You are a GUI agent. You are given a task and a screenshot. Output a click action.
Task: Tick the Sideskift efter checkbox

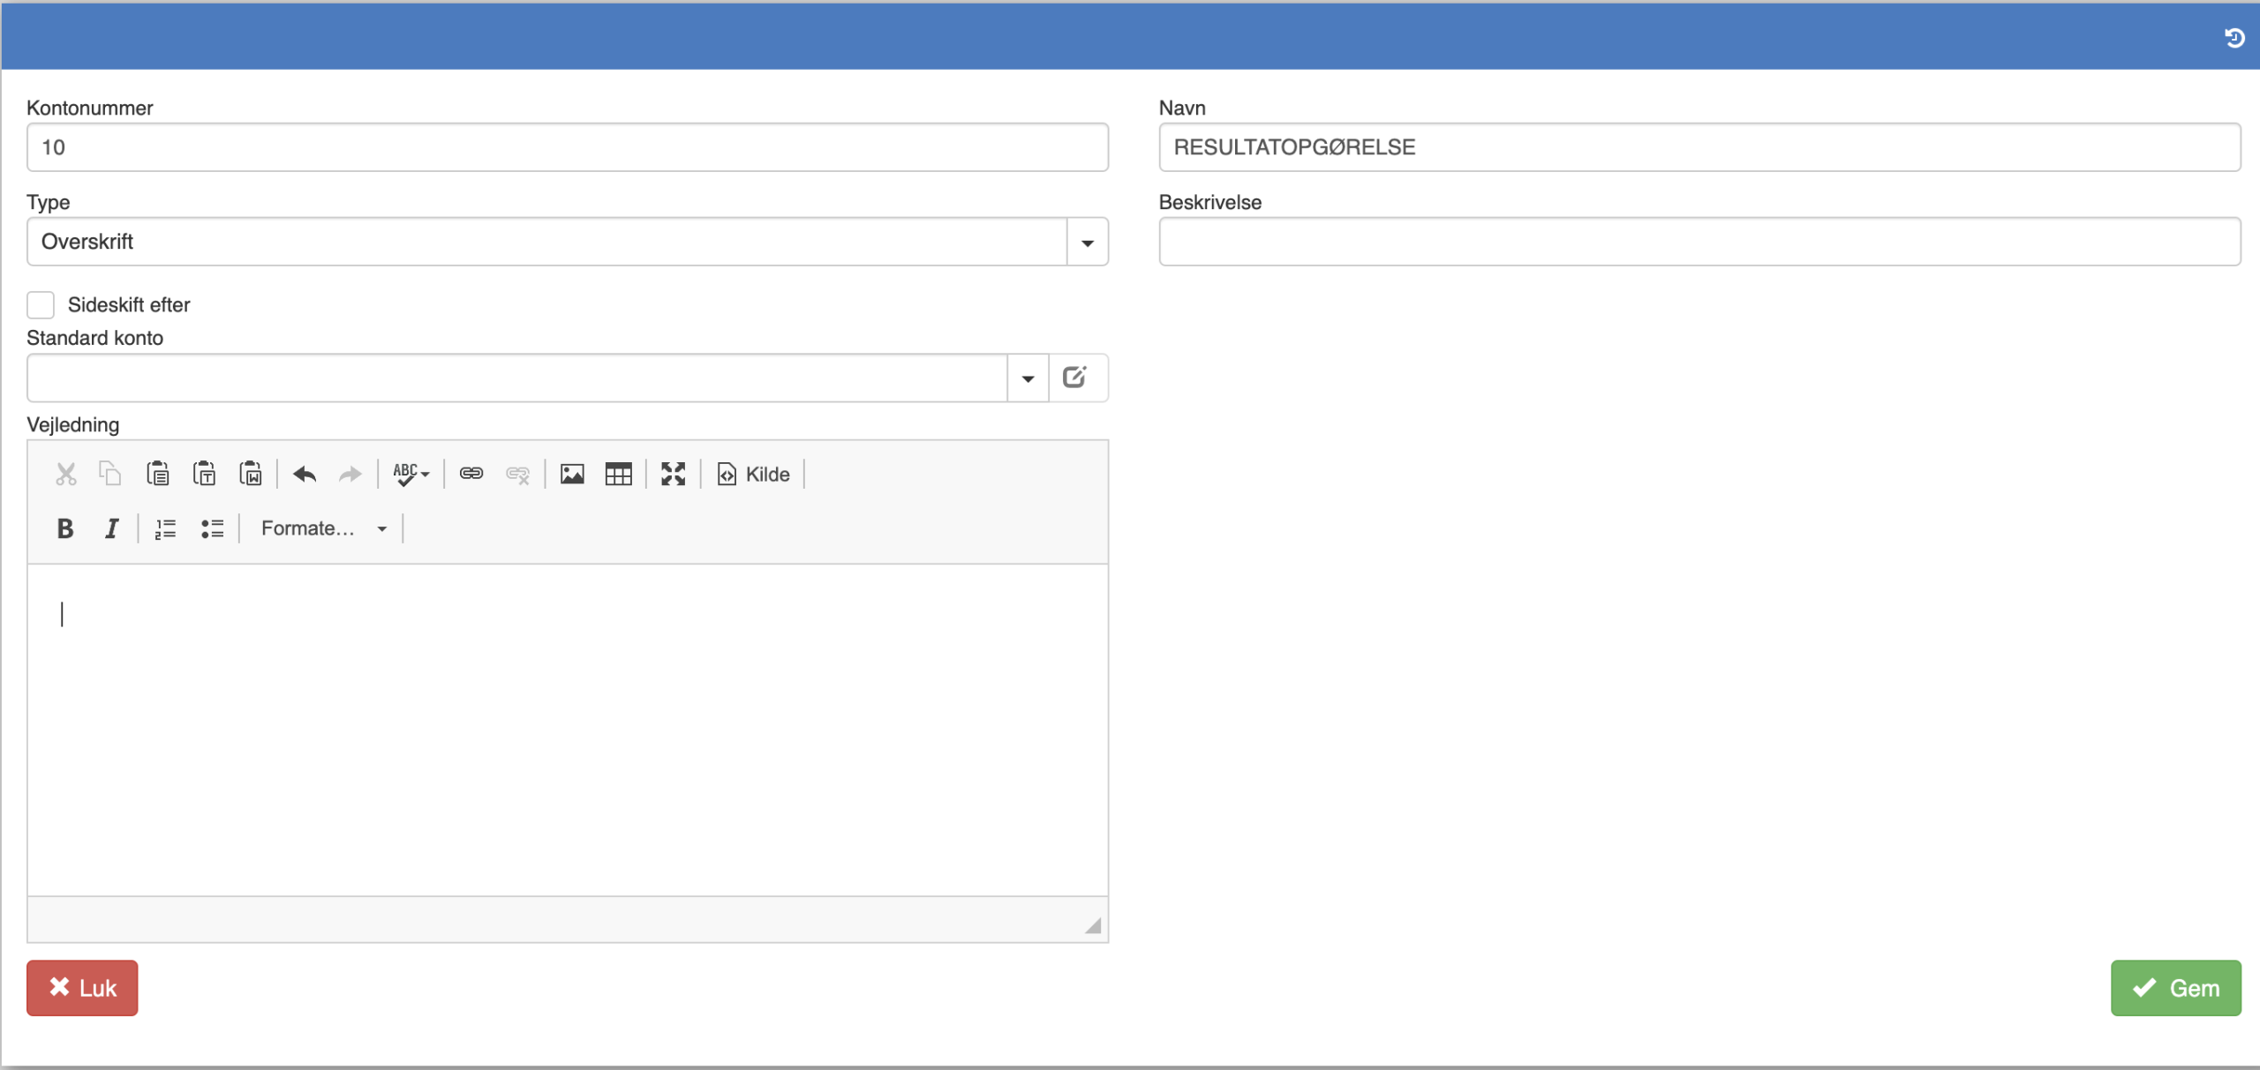tap(41, 305)
